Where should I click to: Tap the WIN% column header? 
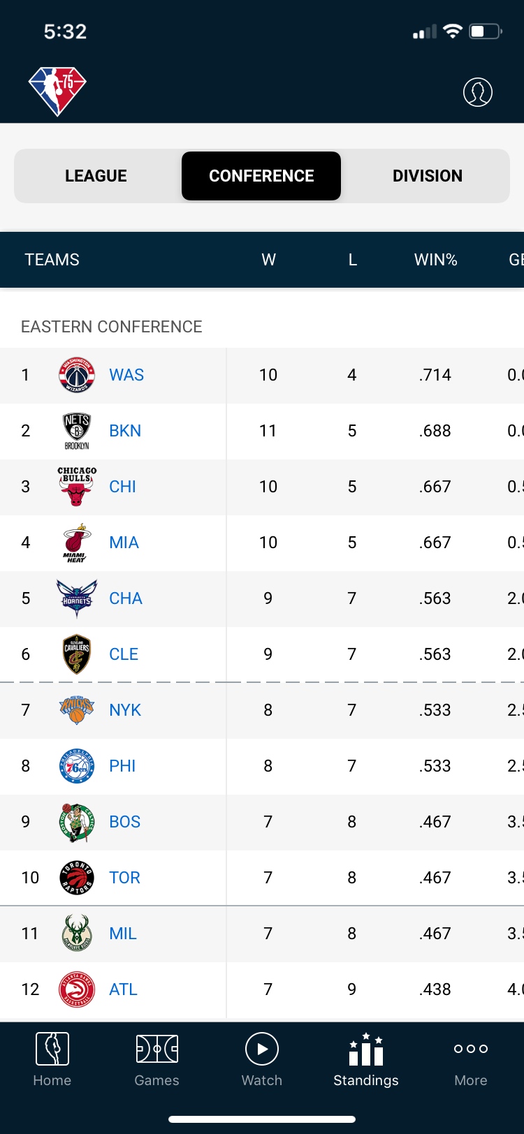(x=435, y=260)
